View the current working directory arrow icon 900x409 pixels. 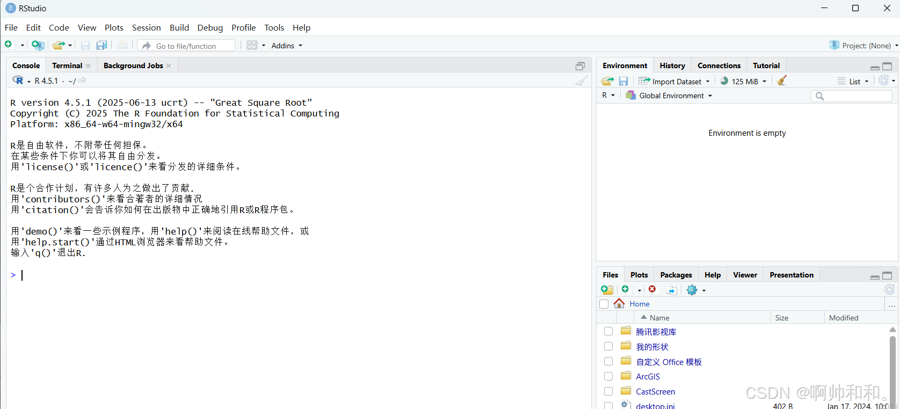click(82, 81)
